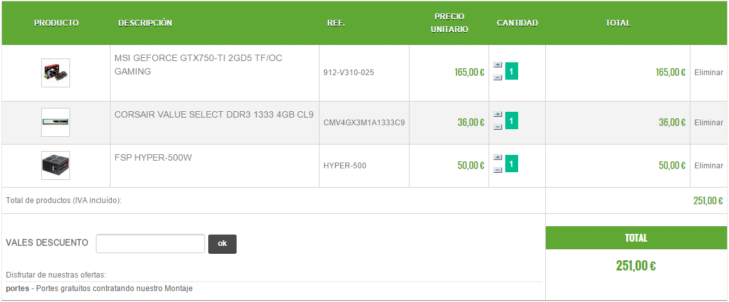Open the FSP power supply thumbnail
729x302 pixels.
55,165
